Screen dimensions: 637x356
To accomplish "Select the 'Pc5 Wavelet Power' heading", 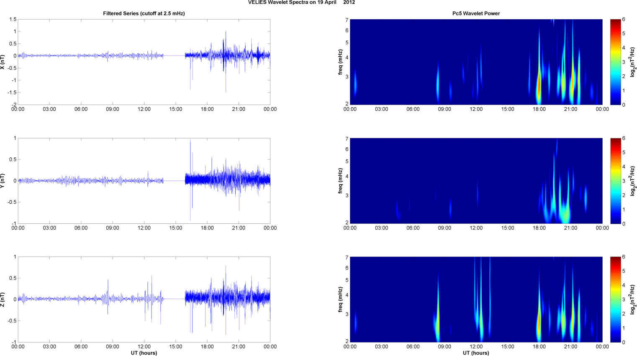I will [x=476, y=13].
